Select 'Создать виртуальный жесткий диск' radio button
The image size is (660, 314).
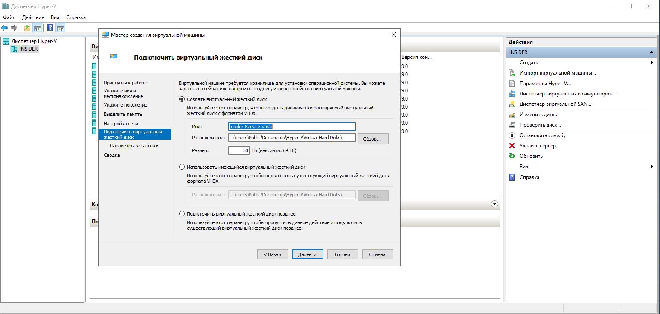pyautogui.click(x=182, y=99)
